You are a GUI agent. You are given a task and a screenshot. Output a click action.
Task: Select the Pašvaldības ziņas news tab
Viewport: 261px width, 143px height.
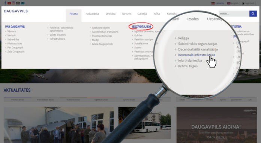pos(45,100)
